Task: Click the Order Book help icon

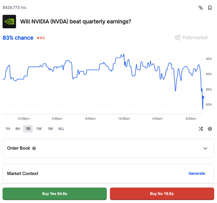Action: (34, 148)
